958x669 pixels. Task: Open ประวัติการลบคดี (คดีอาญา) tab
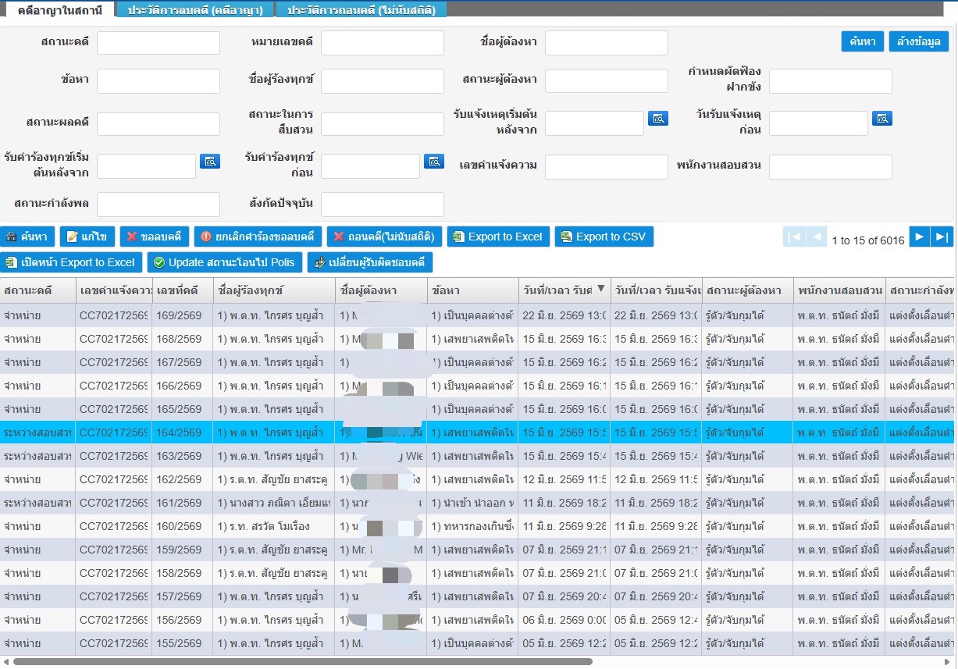[x=196, y=9]
